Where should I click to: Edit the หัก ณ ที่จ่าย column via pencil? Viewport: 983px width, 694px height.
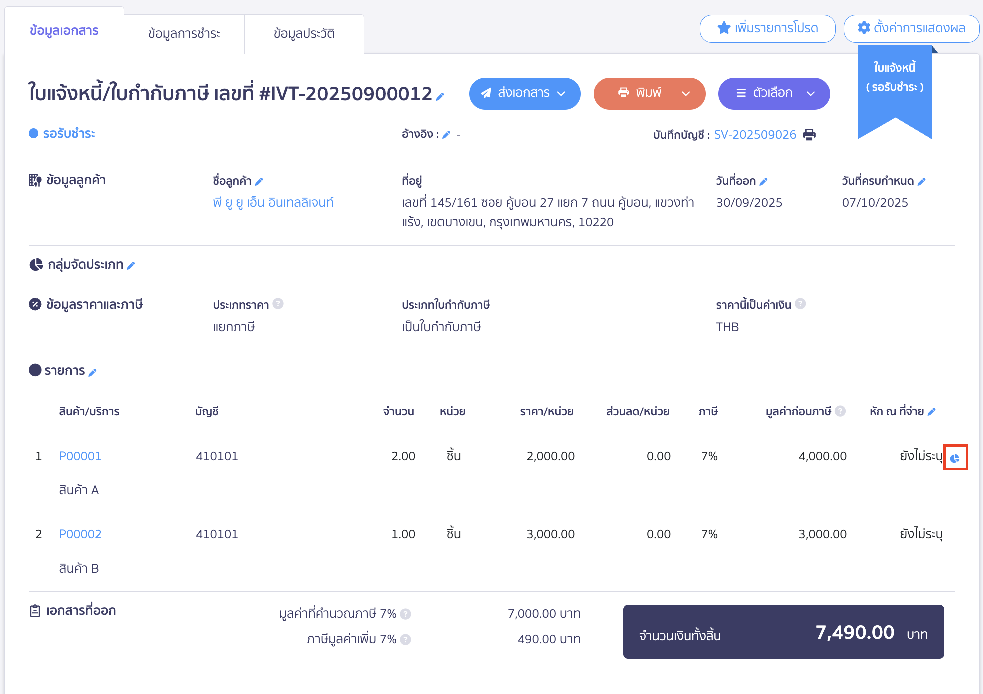pyautogui.click(x=932, y=411)
